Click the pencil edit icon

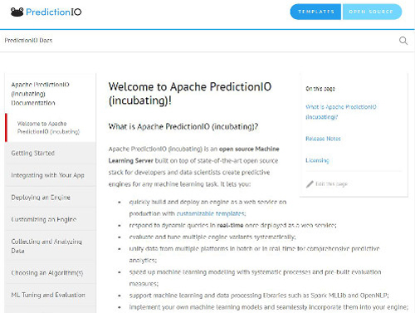click(x=310, y=184)
